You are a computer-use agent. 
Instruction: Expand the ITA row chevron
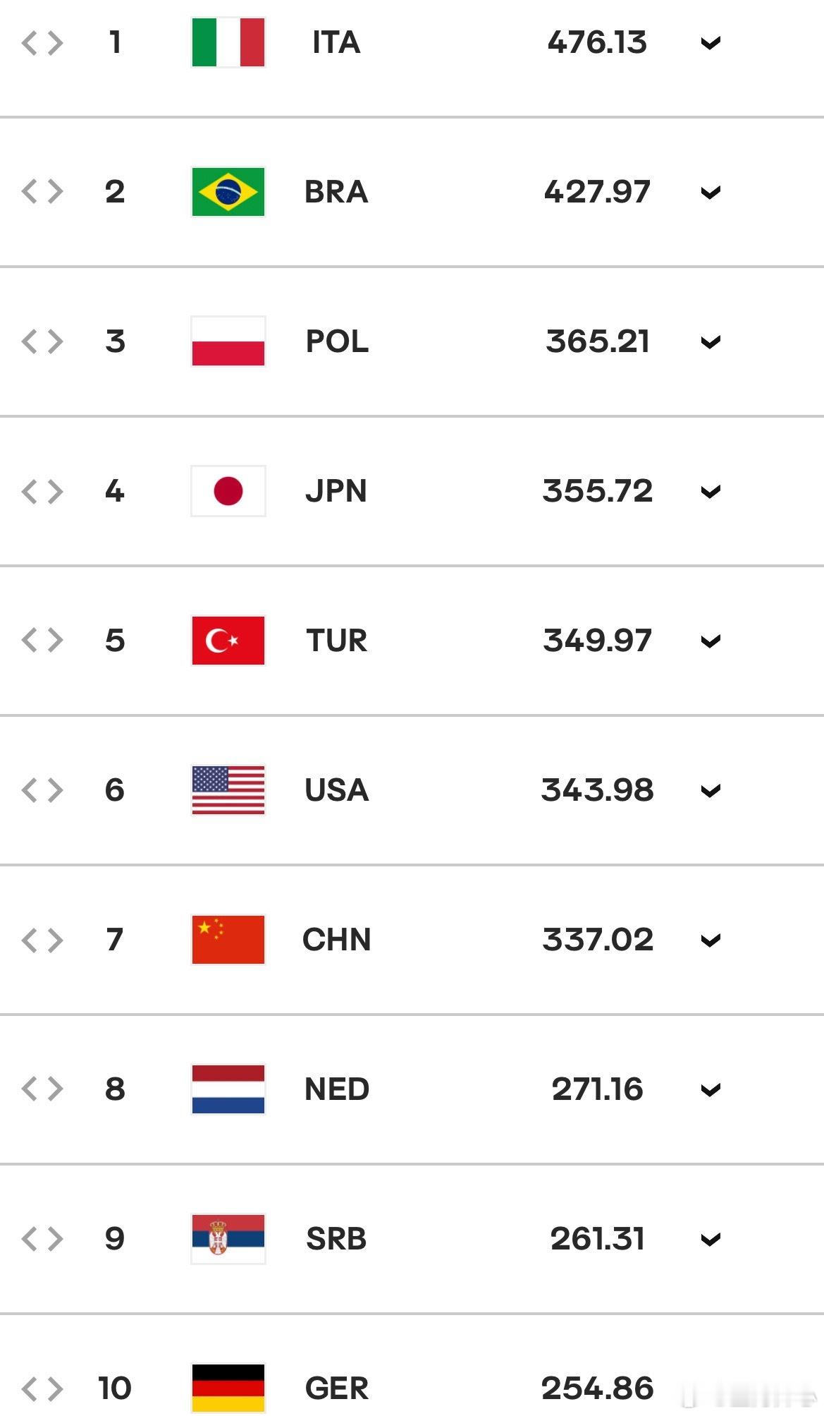[711, 43]
